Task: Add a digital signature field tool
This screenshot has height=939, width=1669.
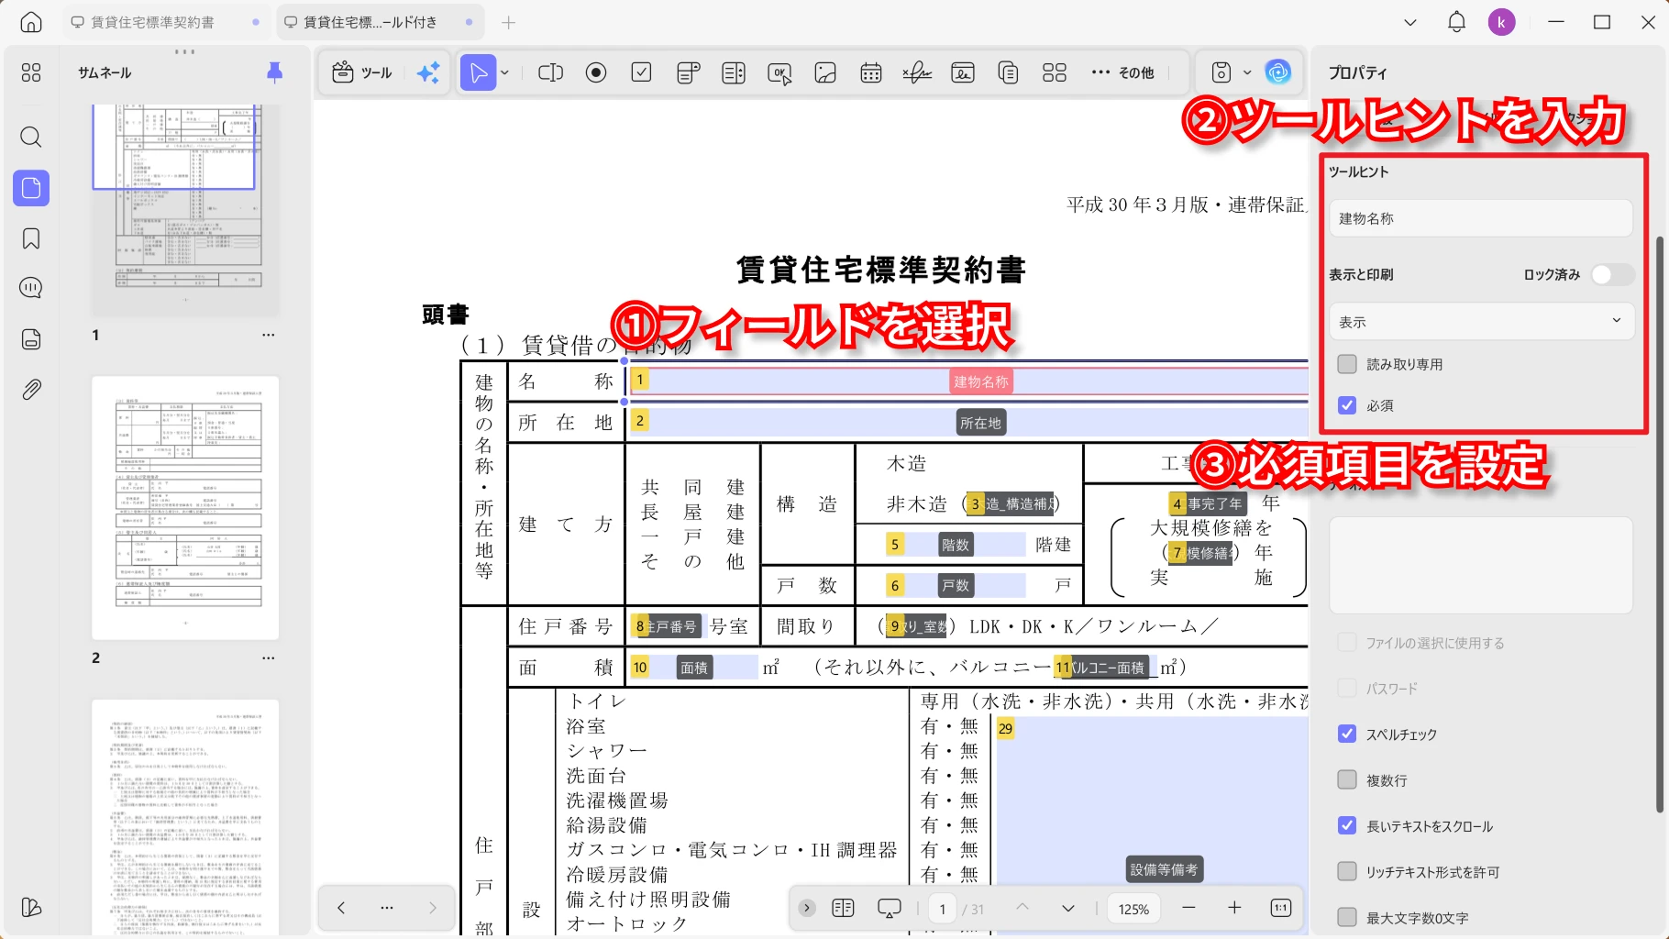Action: pos(963,72)
